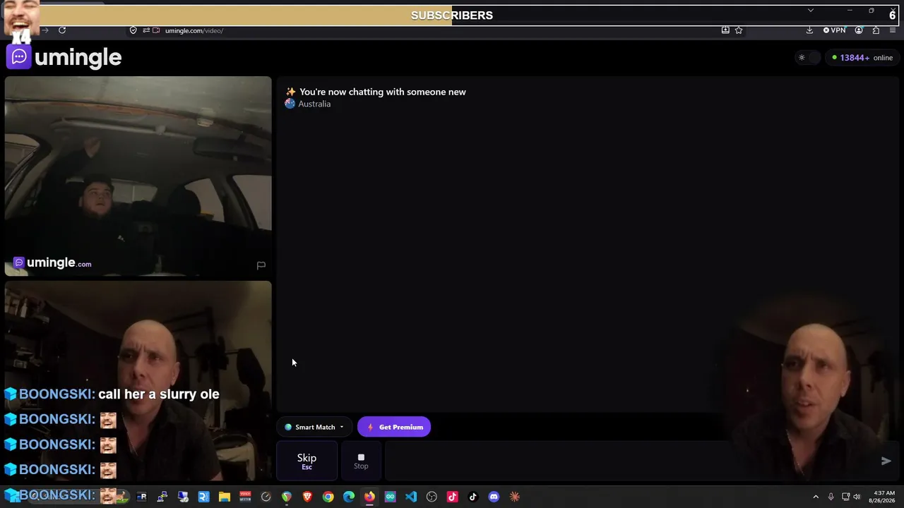
Task: Open OBS Studio from the taskbar
Action: point(432,497)
